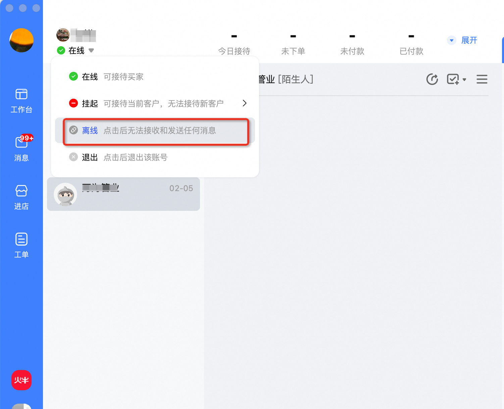This screenshot has height=409, width=504.
Task: Click the green online status icon in header
Action: pos(61,51)
